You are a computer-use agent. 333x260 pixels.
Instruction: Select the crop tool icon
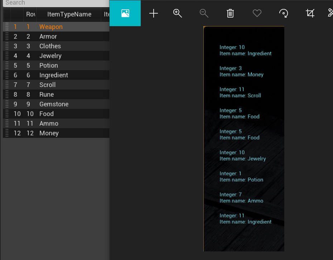pos(310,13)
